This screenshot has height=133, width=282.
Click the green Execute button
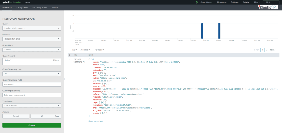(32, 125)
